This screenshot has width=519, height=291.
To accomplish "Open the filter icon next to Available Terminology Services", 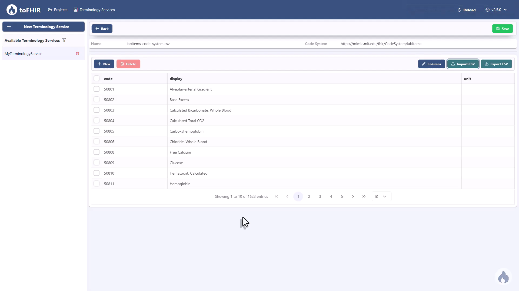I will click(64, 40).
